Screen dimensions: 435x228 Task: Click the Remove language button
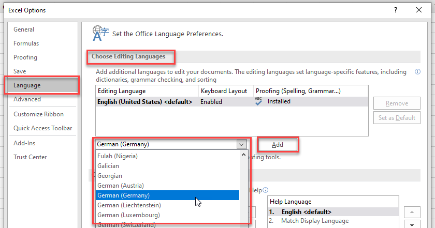click(397, 103)
